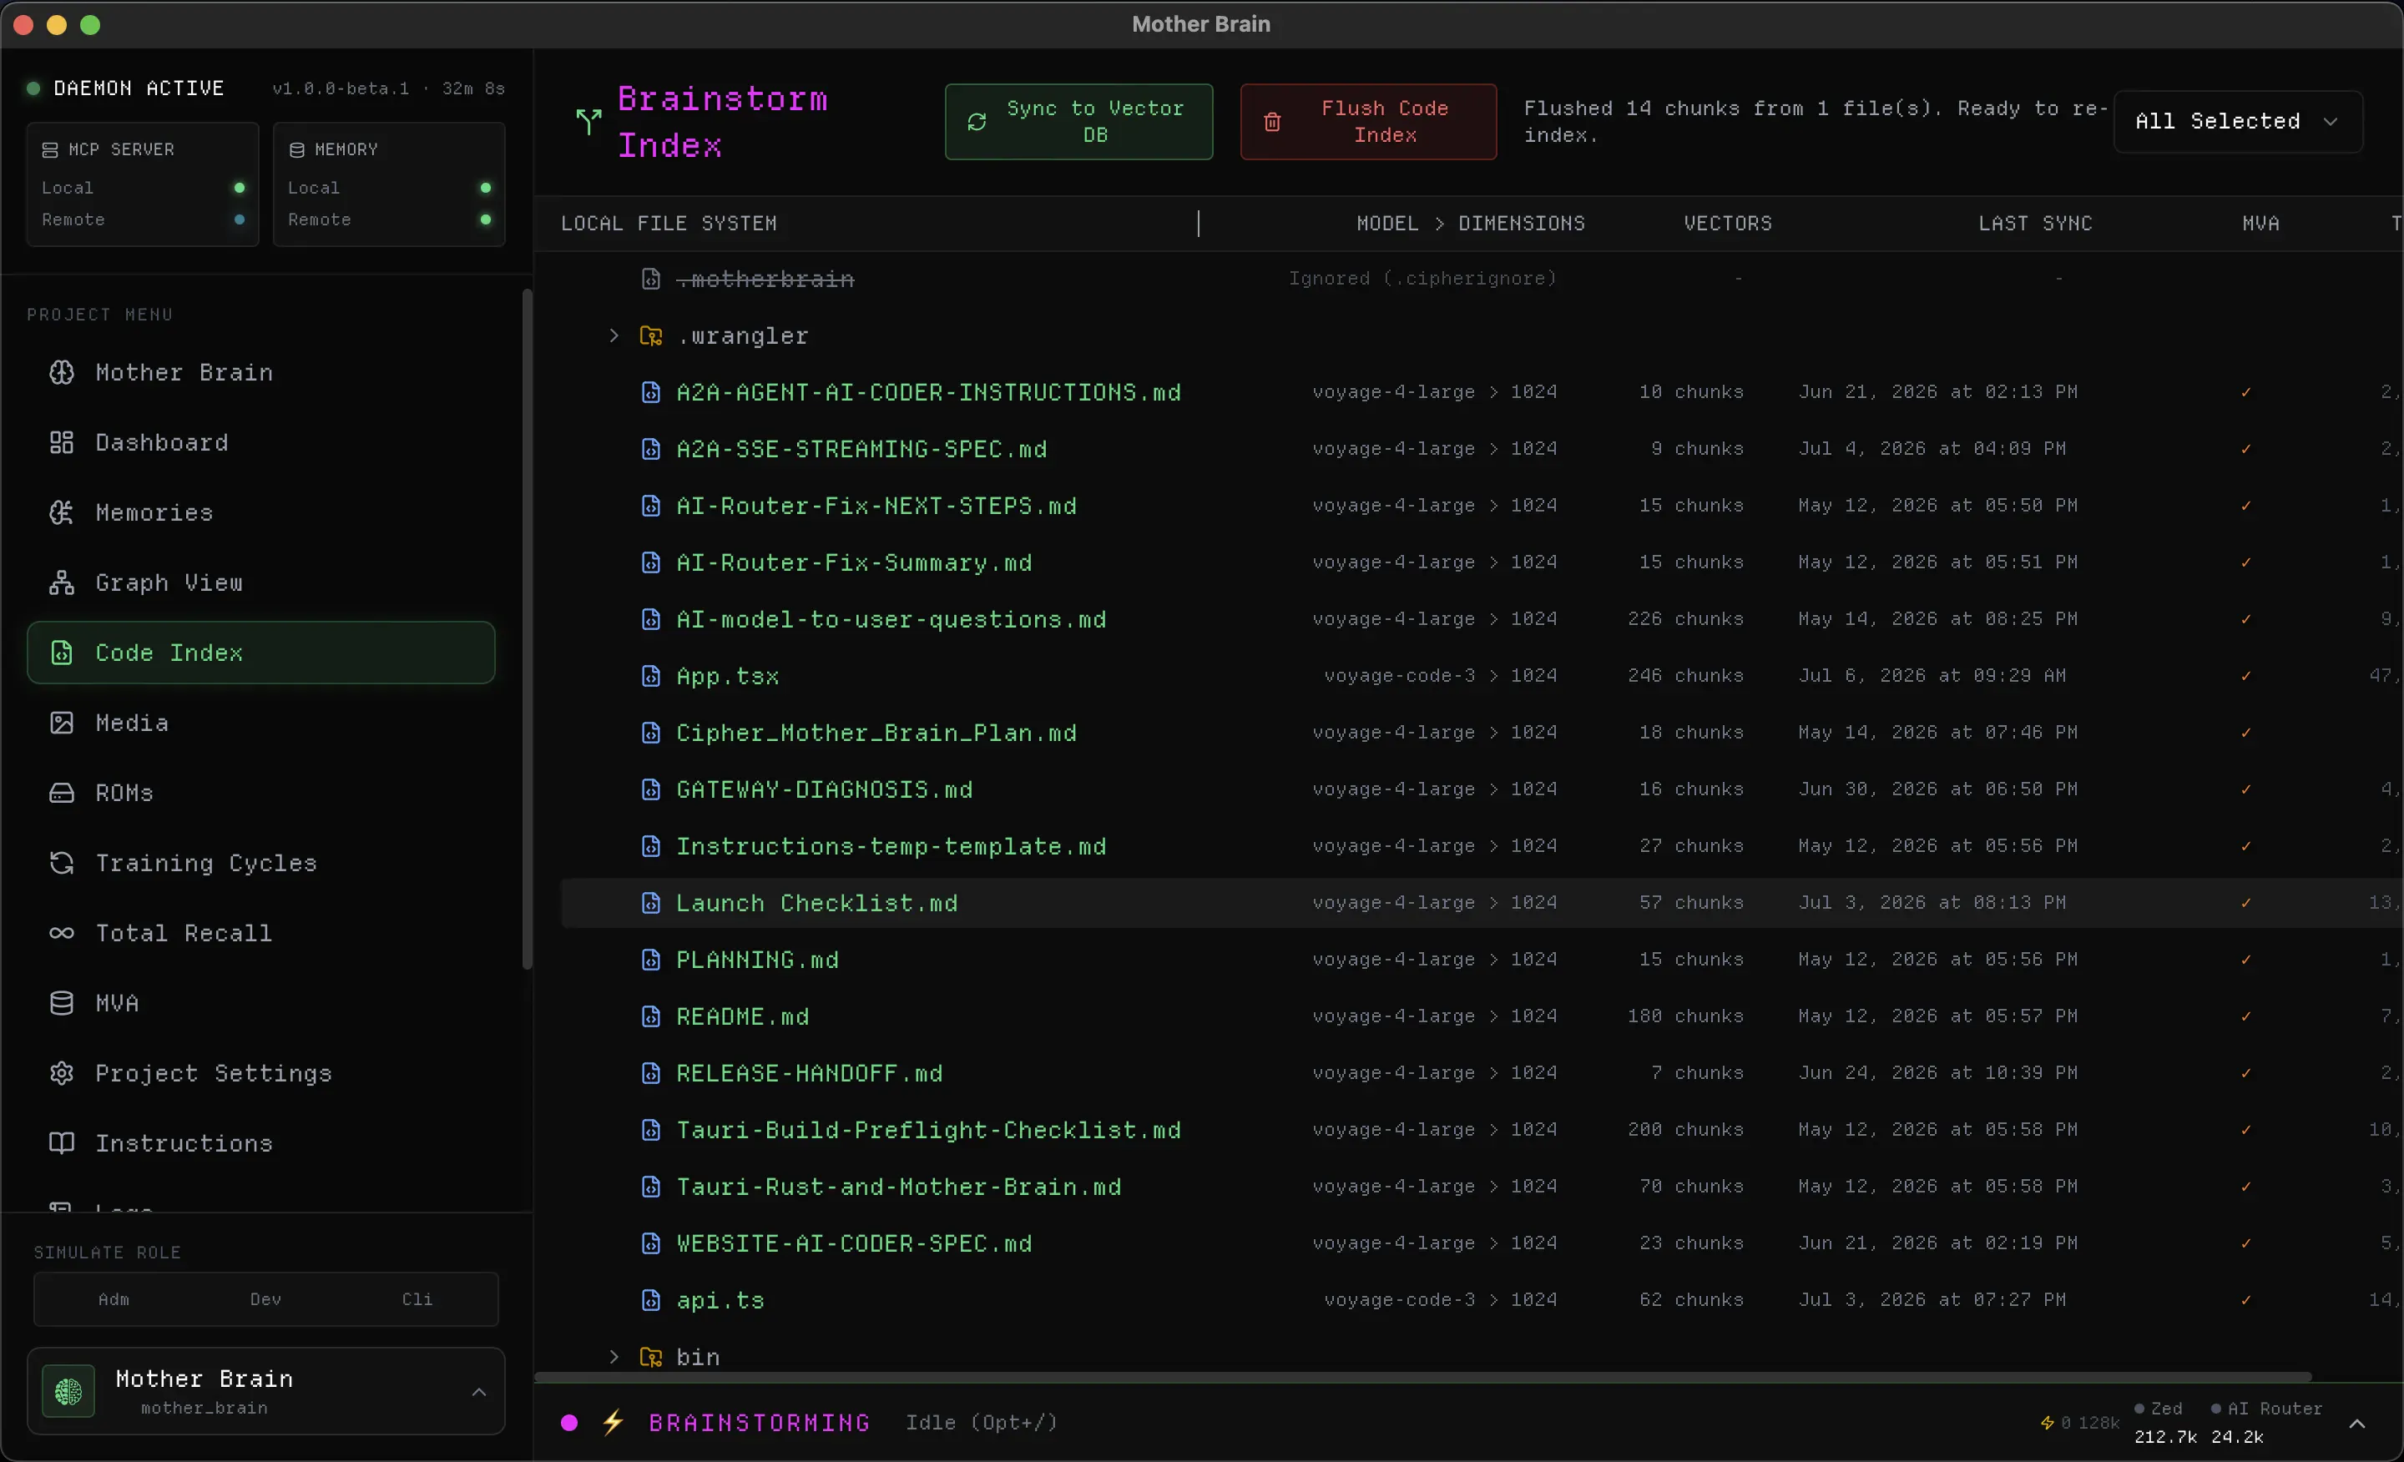Open the Dashboard menu item
The height and width of the screenshot is (1462, 2404).
261,443
